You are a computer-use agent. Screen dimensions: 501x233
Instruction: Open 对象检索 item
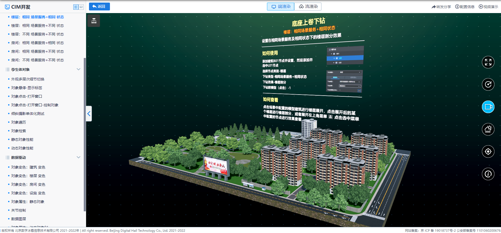pyautogui.click(x=19, y=131)
